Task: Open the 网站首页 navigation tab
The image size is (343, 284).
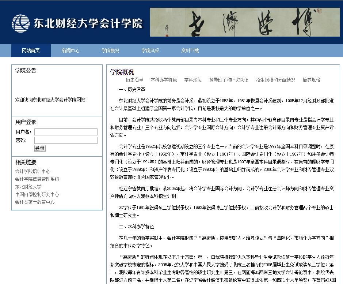Action: (x=31, y=51)
